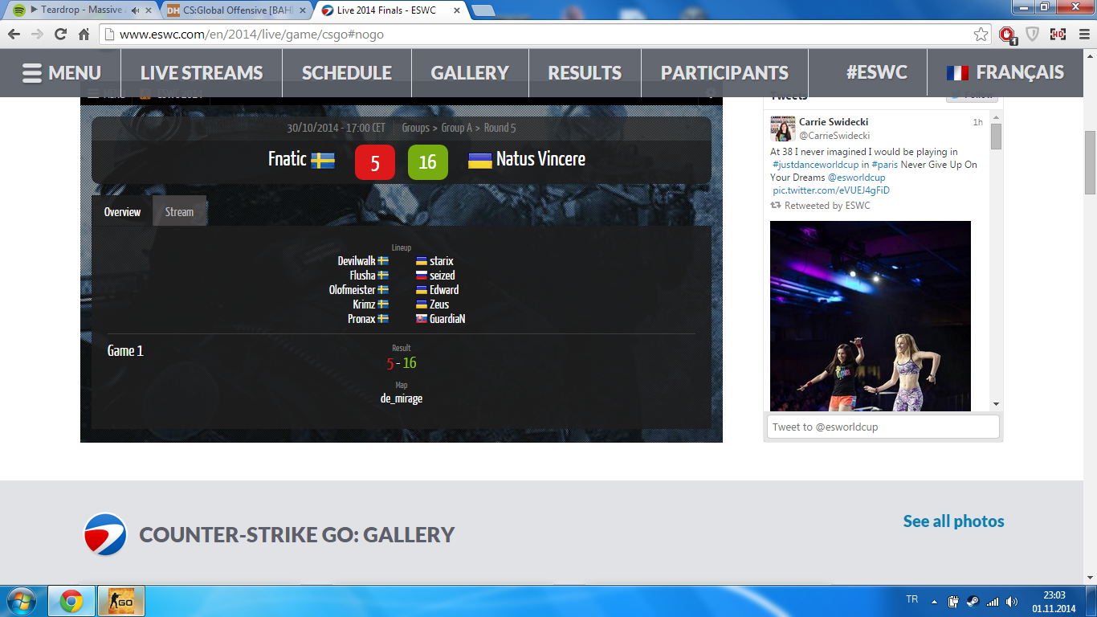1097x617 pixels.
Task: Open the browser home page icon
Action: (84, 35)
